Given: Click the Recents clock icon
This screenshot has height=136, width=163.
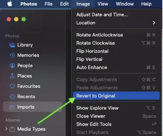Looking at the screenshot, I should (x=12, y=97).
